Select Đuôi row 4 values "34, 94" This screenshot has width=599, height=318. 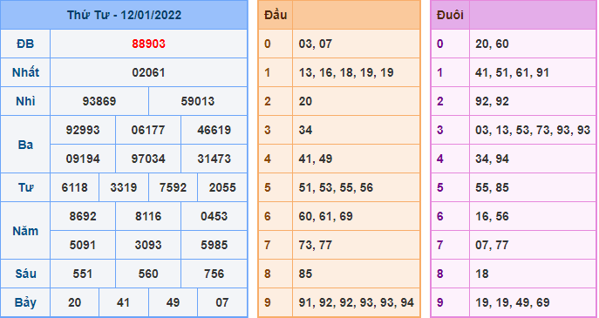point(492,159)
